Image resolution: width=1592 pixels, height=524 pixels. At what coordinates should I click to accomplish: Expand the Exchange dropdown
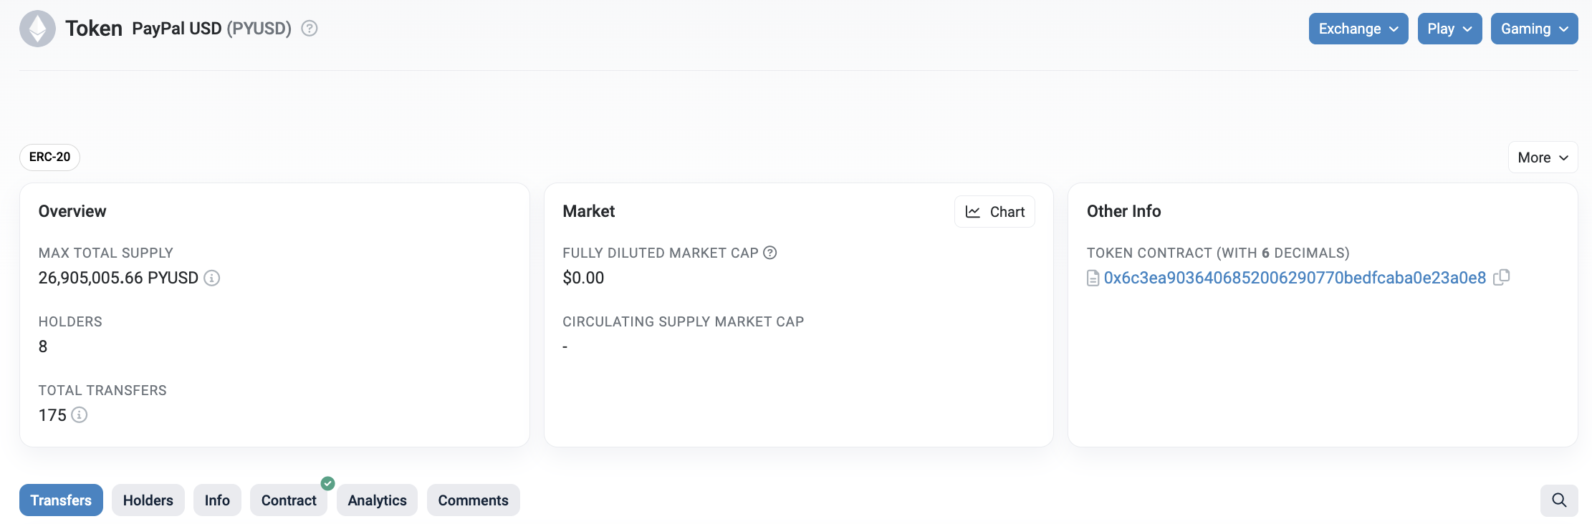click(x=1358, y=29)
